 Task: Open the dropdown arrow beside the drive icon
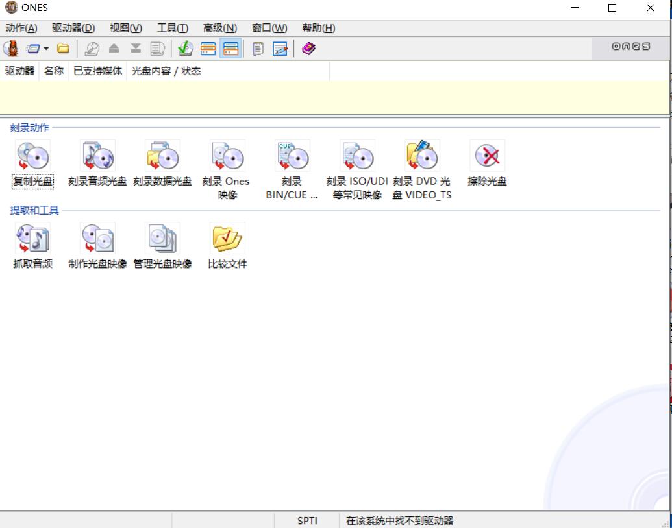[46, 49]
